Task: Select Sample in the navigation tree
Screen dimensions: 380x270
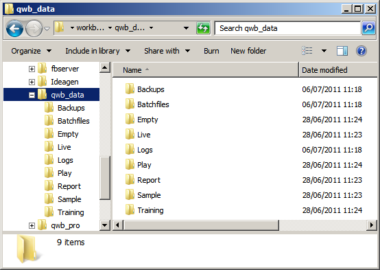Action: (69, 199)
